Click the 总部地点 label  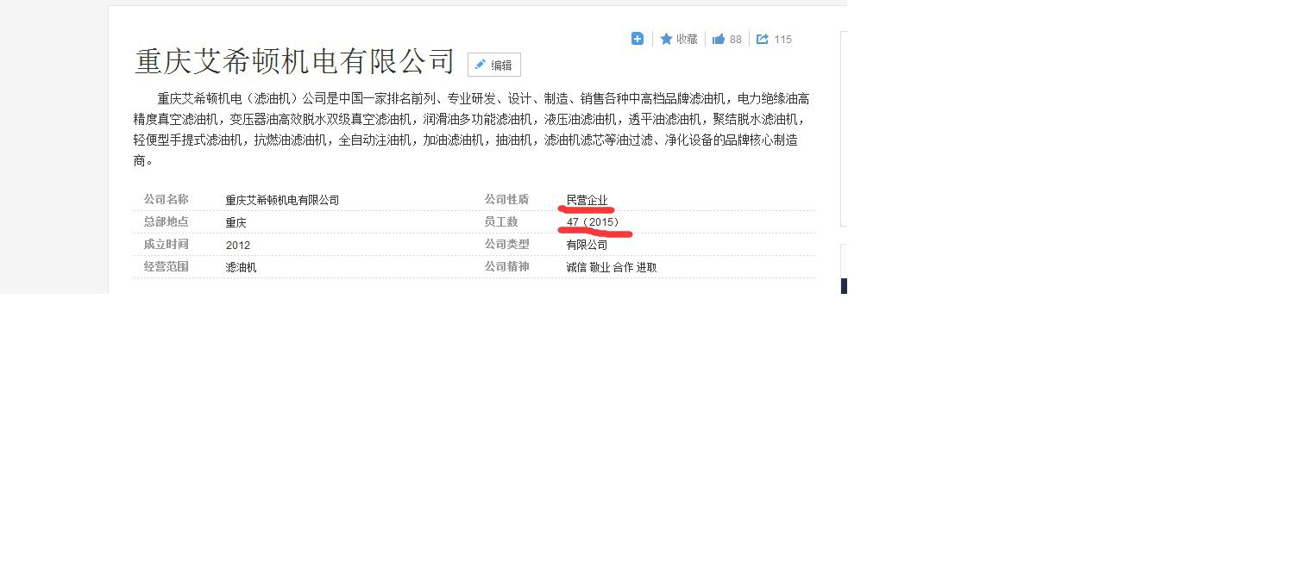[166, 221]
